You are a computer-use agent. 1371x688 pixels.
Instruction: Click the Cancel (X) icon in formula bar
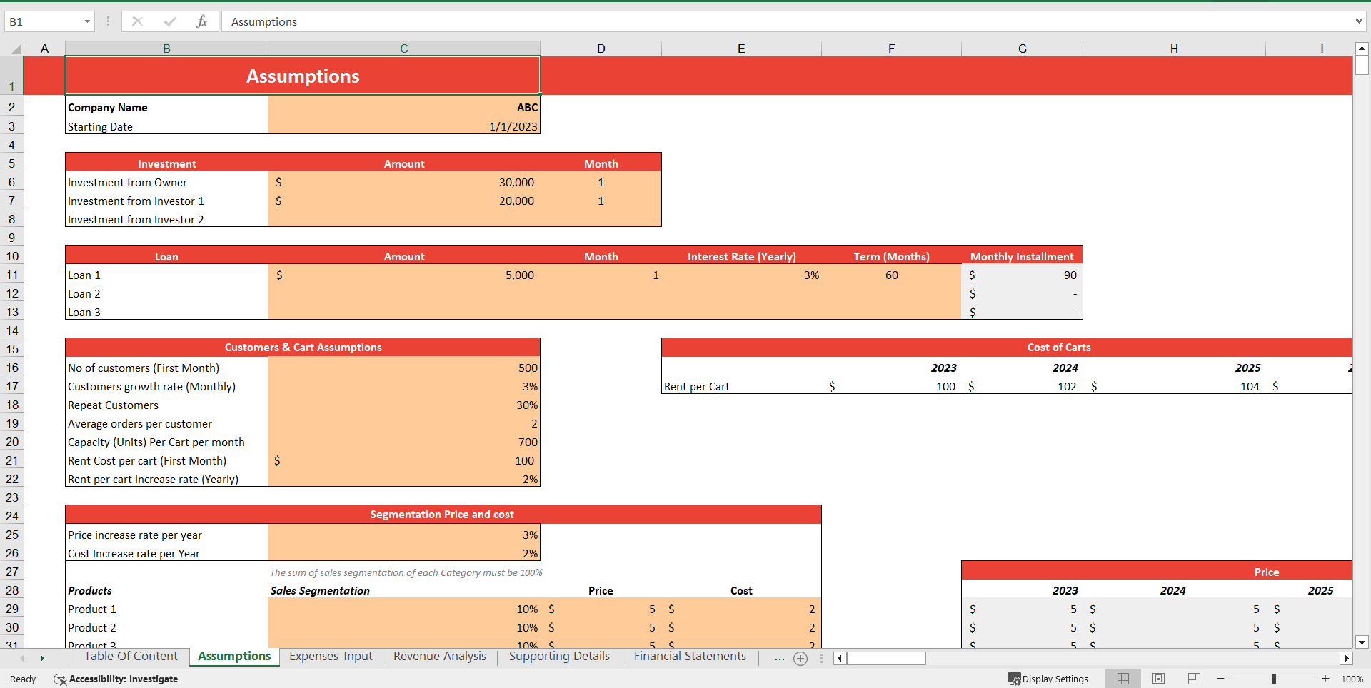point(137,21)
